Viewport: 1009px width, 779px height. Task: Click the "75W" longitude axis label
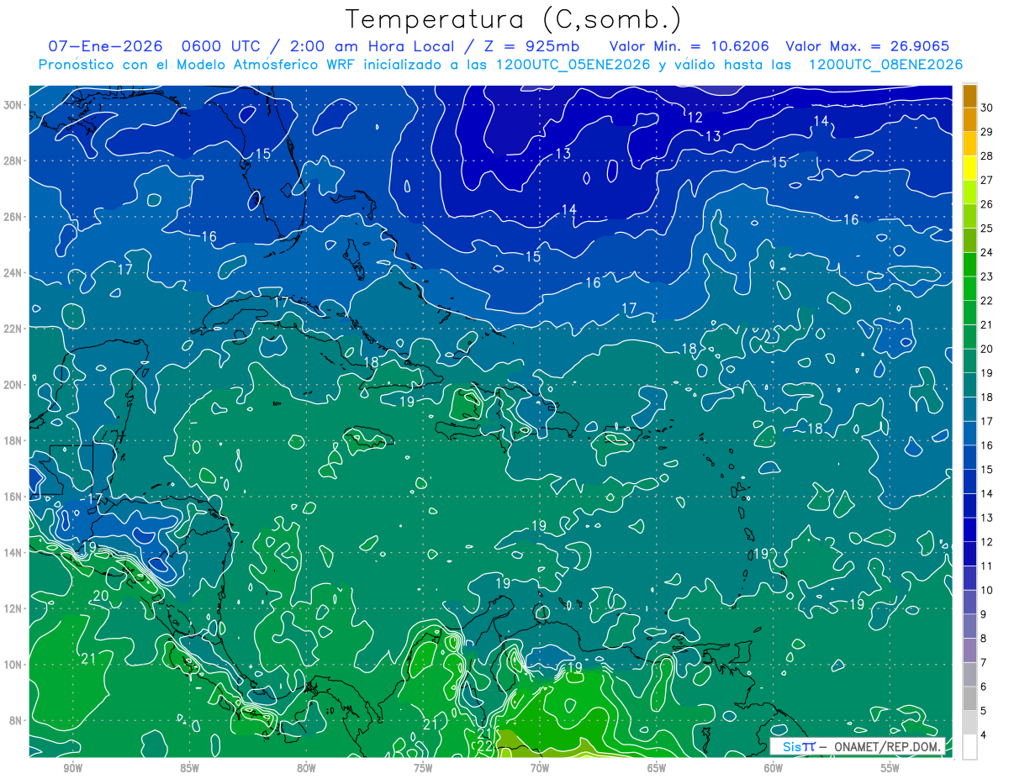pos(423,768)
